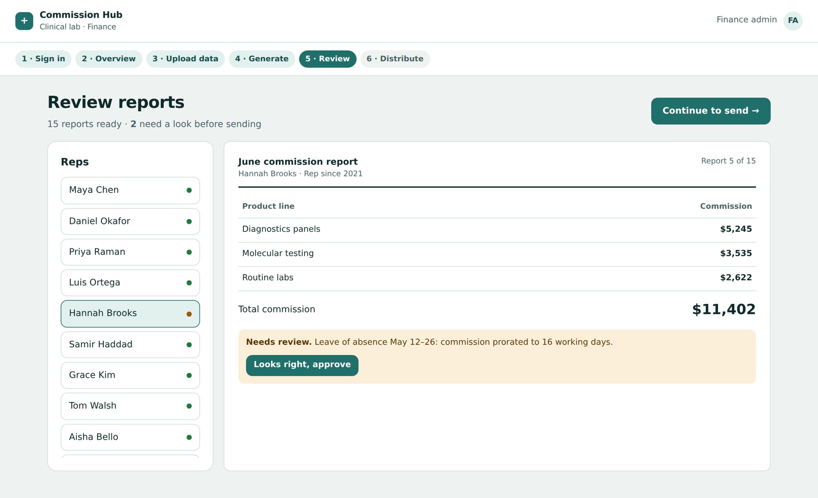This screenshot has width=818, height=498.
Task: Show Tom Walsh's report
Action: click(x=130, y=406)
